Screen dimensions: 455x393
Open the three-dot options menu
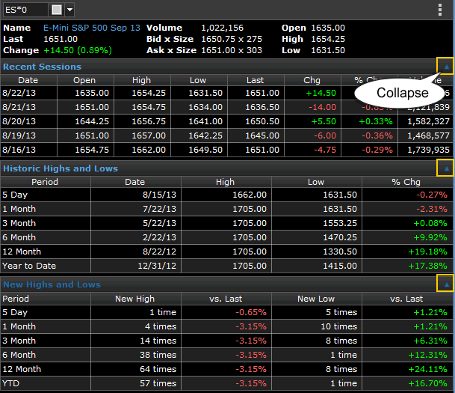pos(440,10)
